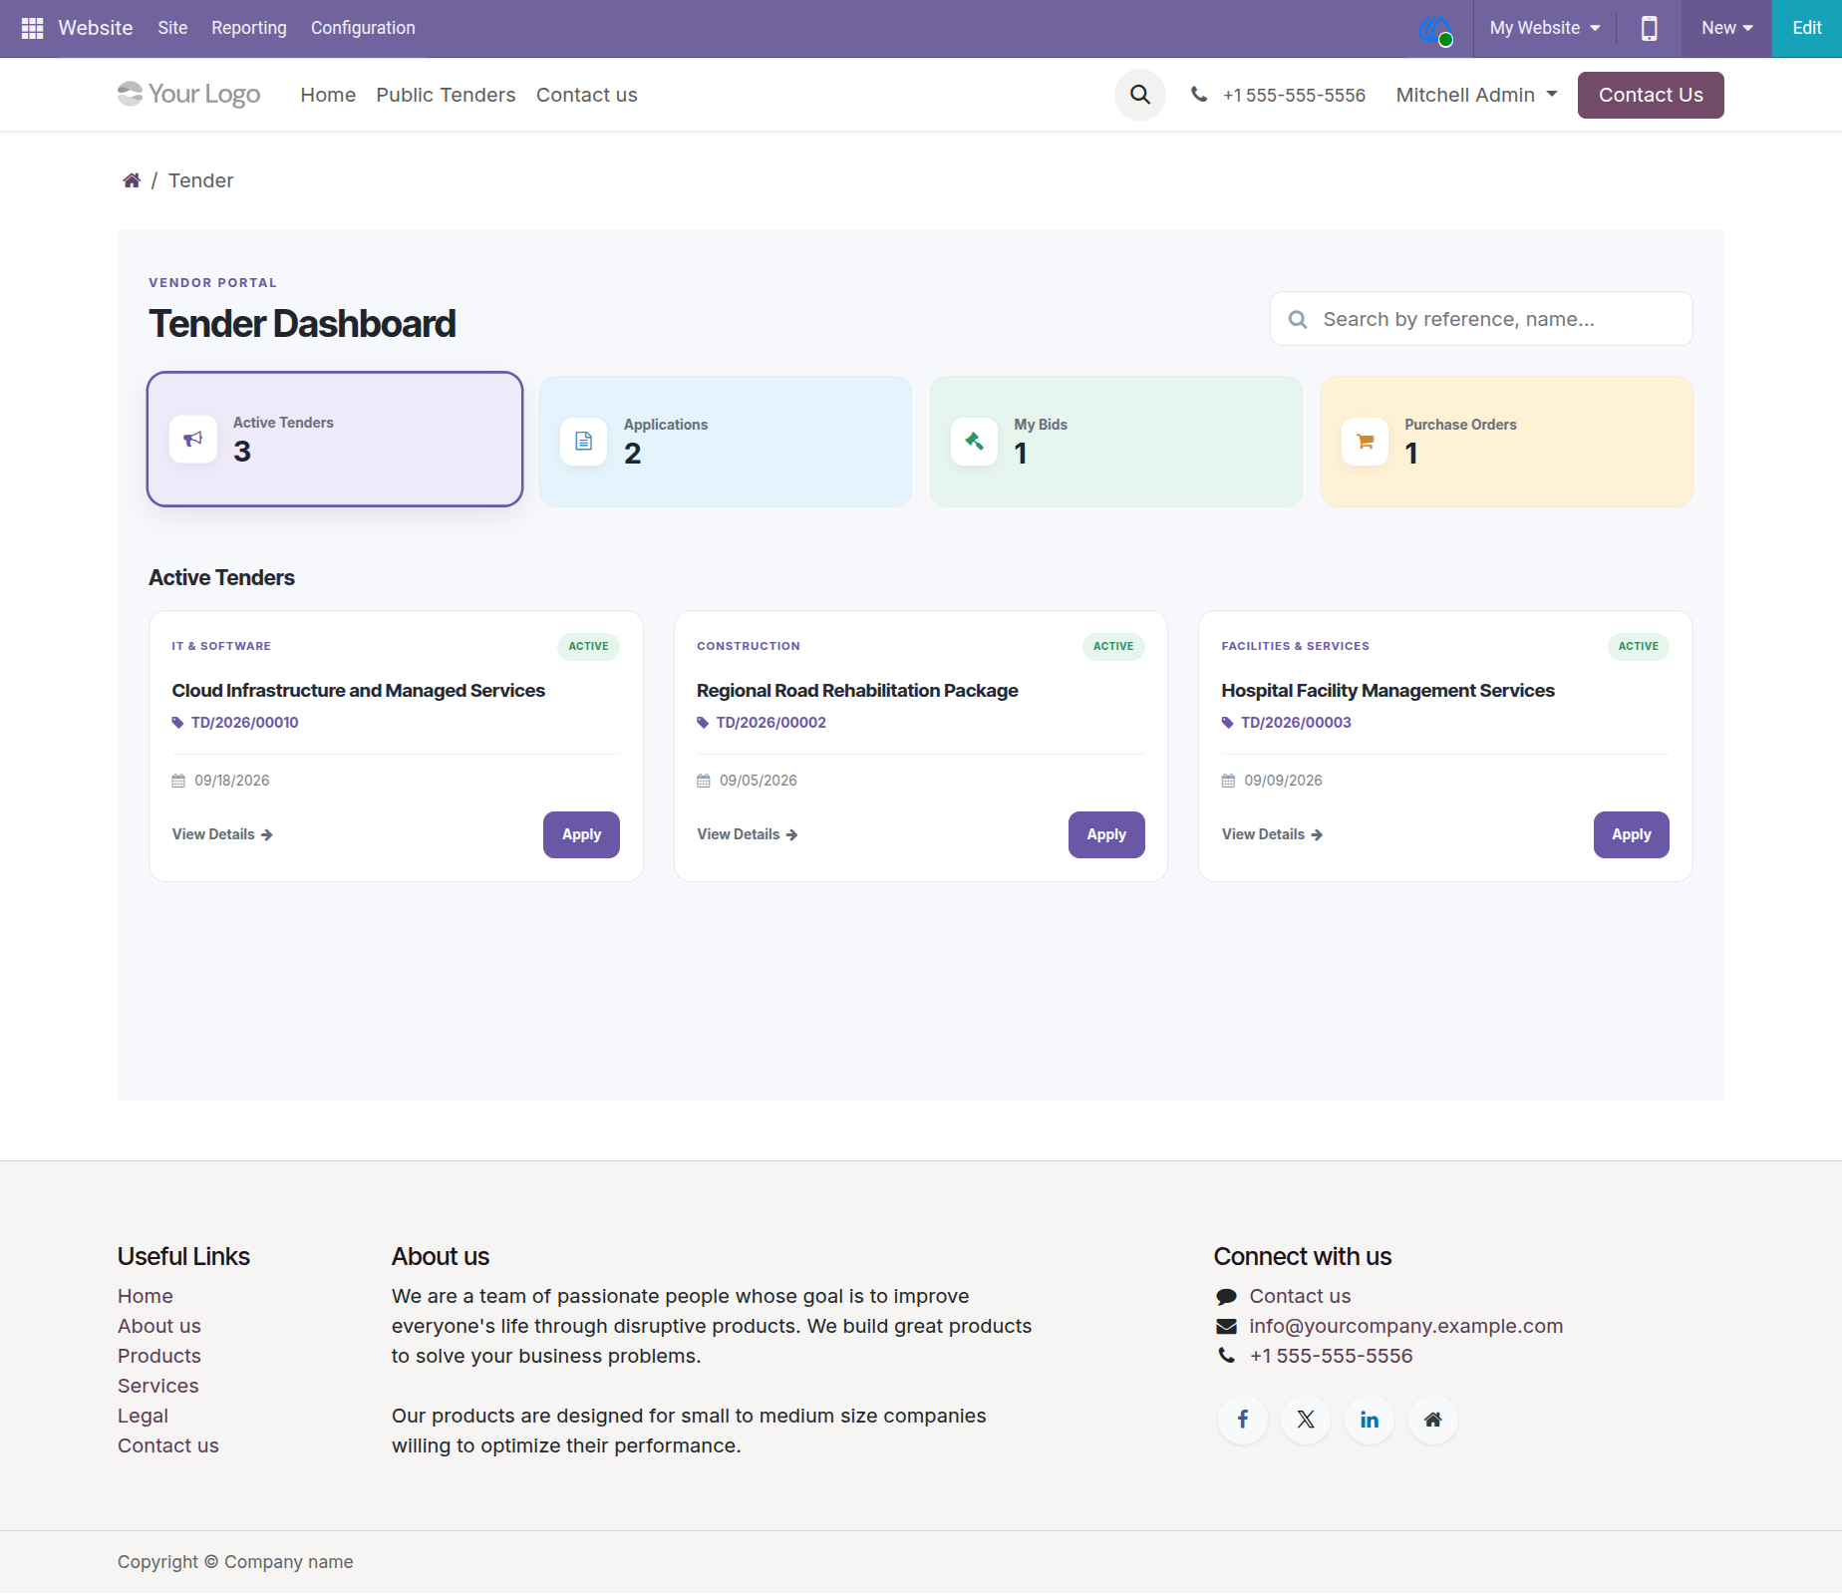Click tender reference TD/2026/00002

tap(770, 723)
